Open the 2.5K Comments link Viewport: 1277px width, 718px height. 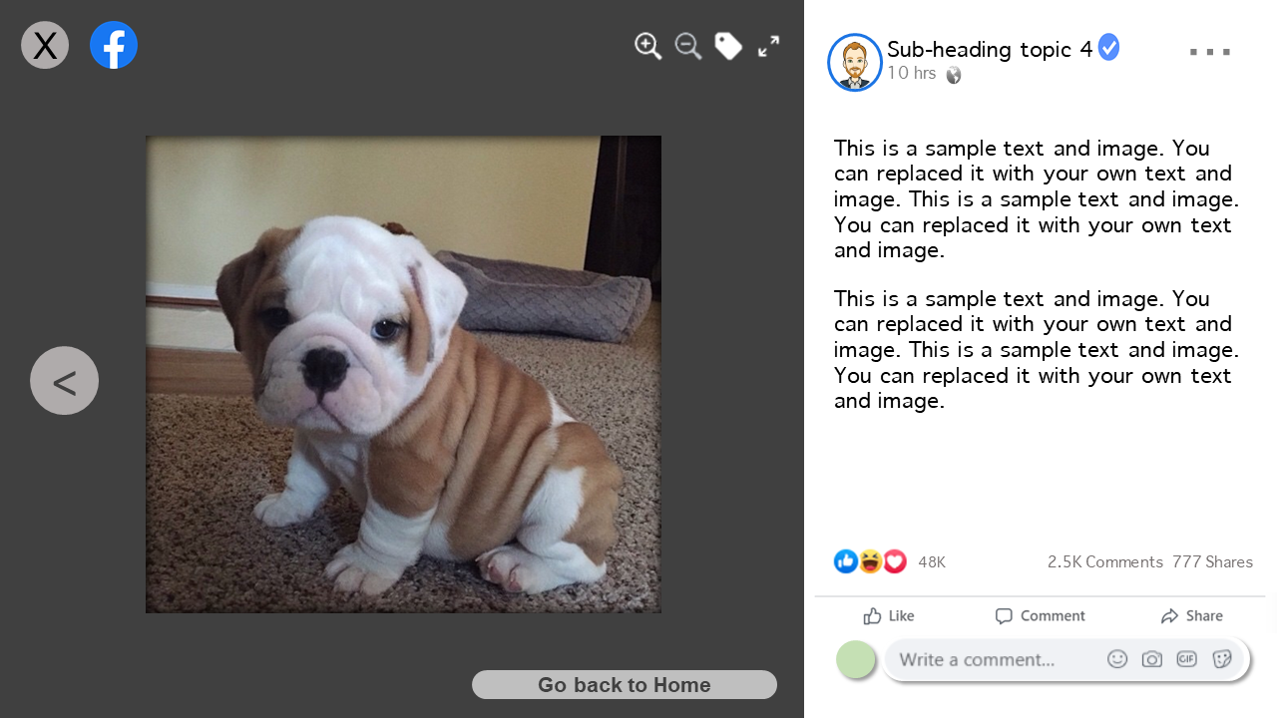coord(1105,562)
